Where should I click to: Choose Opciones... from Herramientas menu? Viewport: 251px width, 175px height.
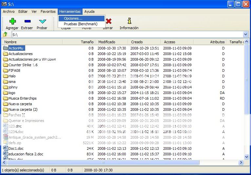pyautogui.click(x=82, y=18)
